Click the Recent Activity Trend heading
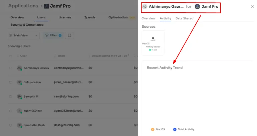Screen dimensions: 257x136 pos(165,68)
